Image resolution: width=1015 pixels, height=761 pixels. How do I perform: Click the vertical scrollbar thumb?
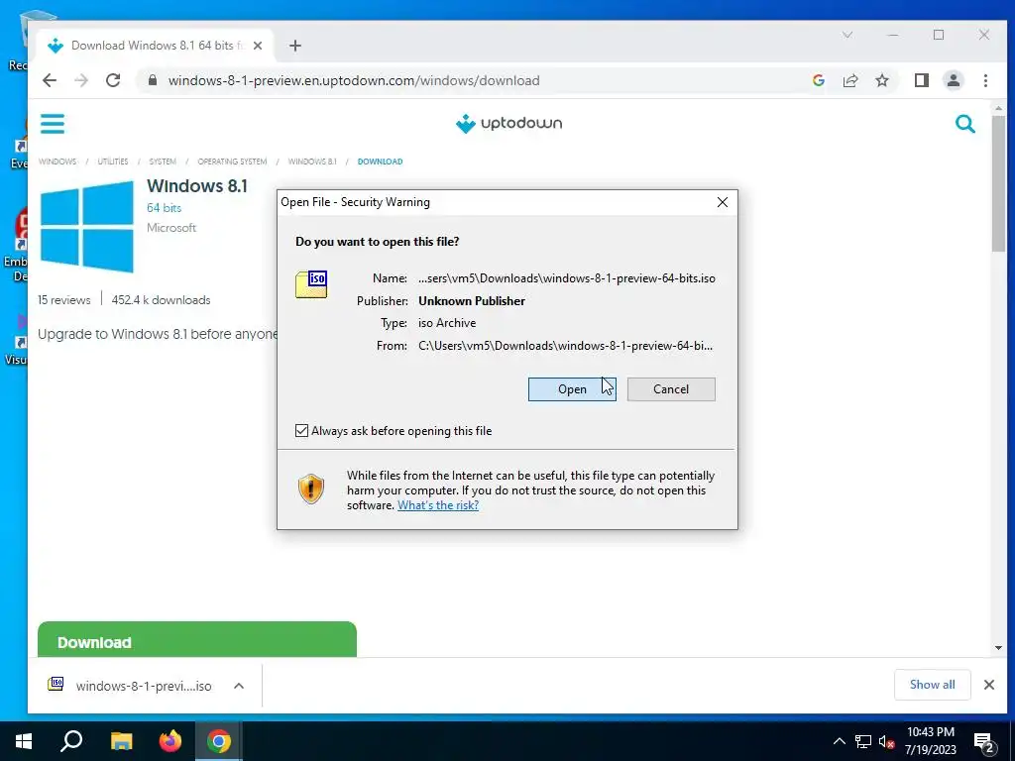998,183
